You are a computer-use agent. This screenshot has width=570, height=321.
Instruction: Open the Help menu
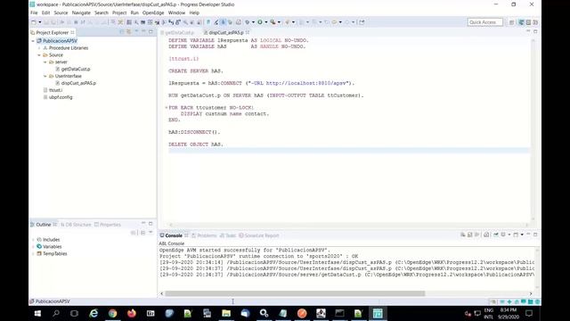tap(194, 12)
